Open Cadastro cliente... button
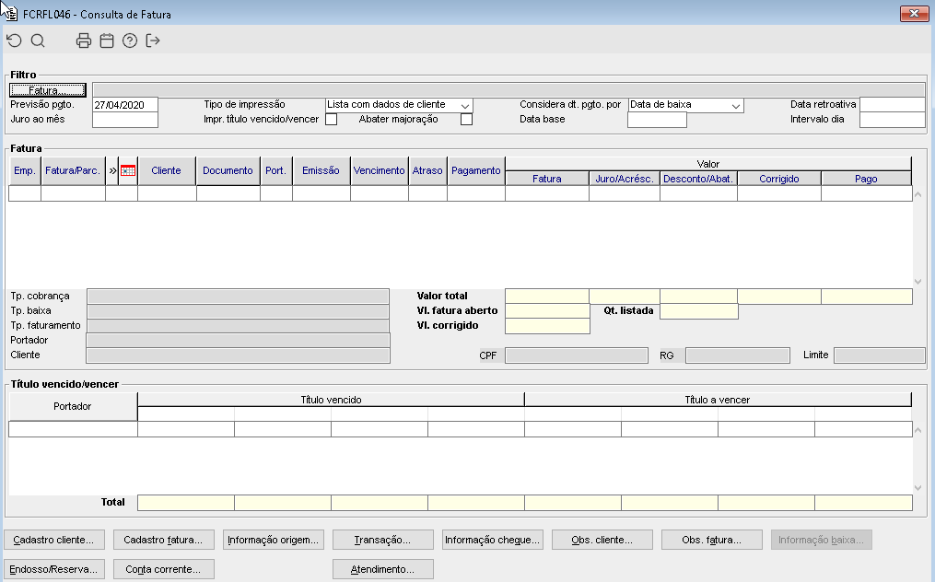 (x=54, y=540)
